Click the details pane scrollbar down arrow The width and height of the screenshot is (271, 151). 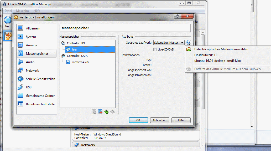coord(203,145)
